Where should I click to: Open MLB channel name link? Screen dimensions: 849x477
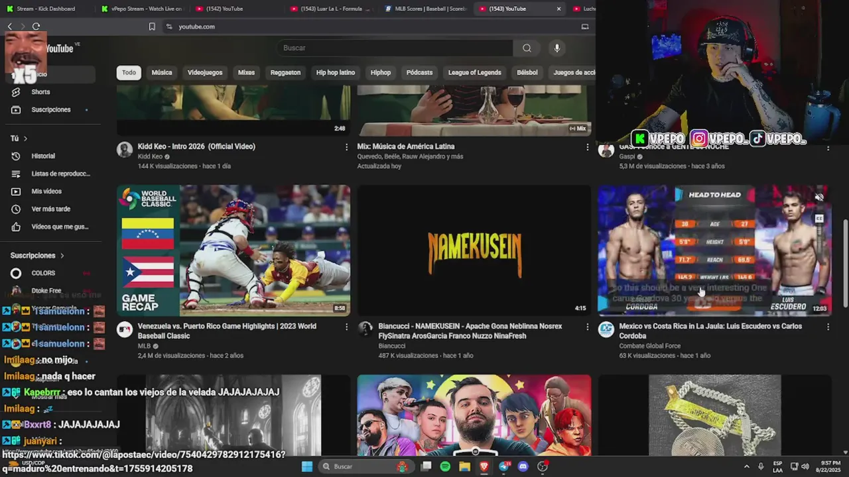coord(144,346)
